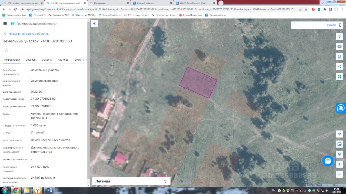Open the Части ЗУ tab
This screenshot has height=194, width=346.
click(x=63, y=60)
